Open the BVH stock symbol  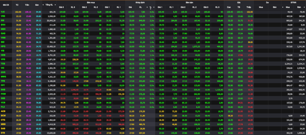point(3,25)
